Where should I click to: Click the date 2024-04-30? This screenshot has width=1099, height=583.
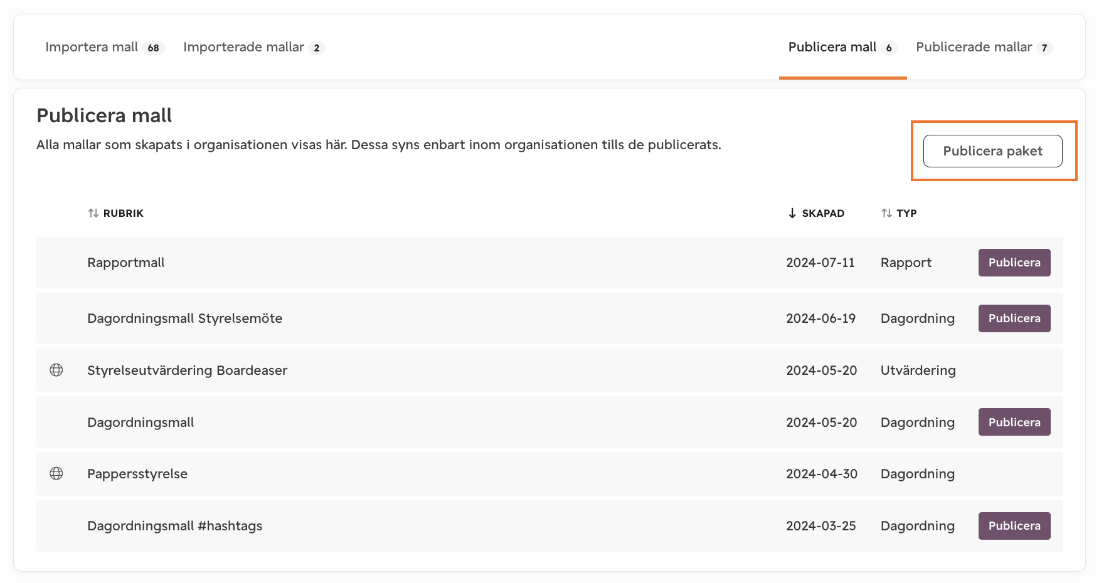coord(822,474)
